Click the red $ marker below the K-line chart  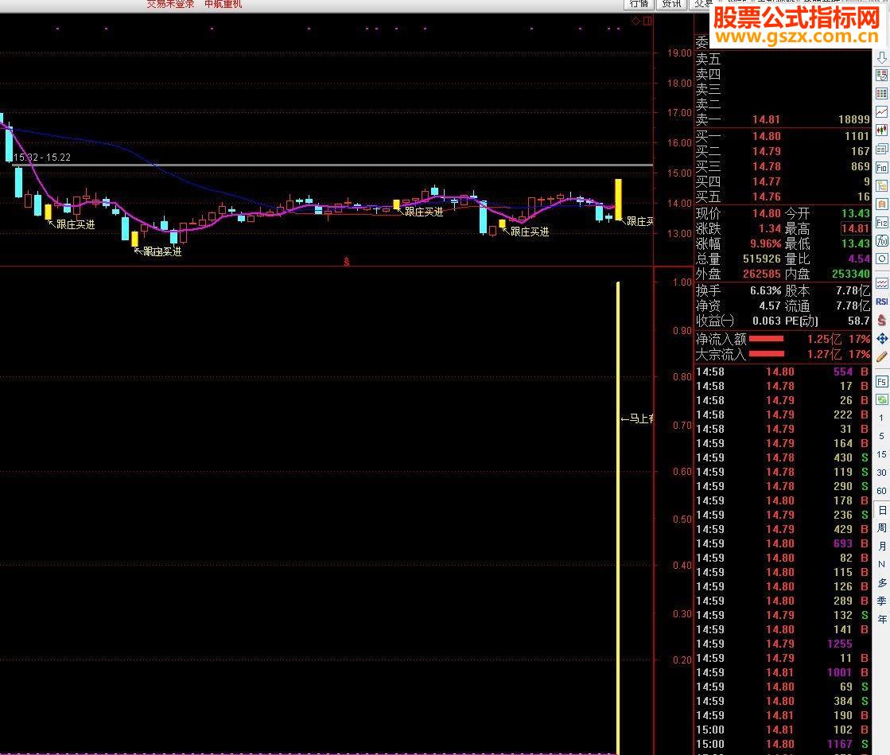346,262
